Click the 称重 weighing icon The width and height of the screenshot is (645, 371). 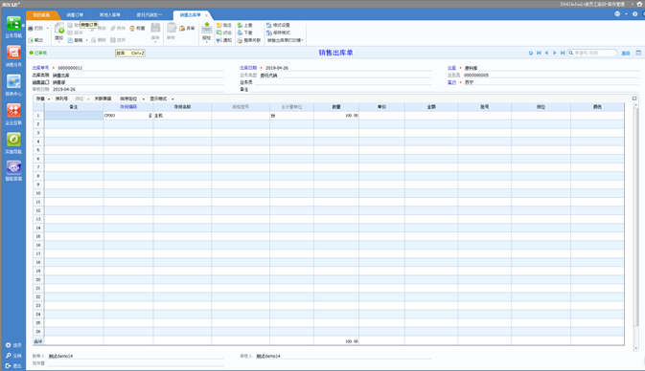[132, 29]
